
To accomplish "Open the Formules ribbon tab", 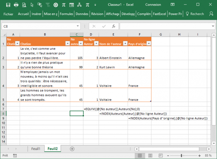I will (66, 14).
